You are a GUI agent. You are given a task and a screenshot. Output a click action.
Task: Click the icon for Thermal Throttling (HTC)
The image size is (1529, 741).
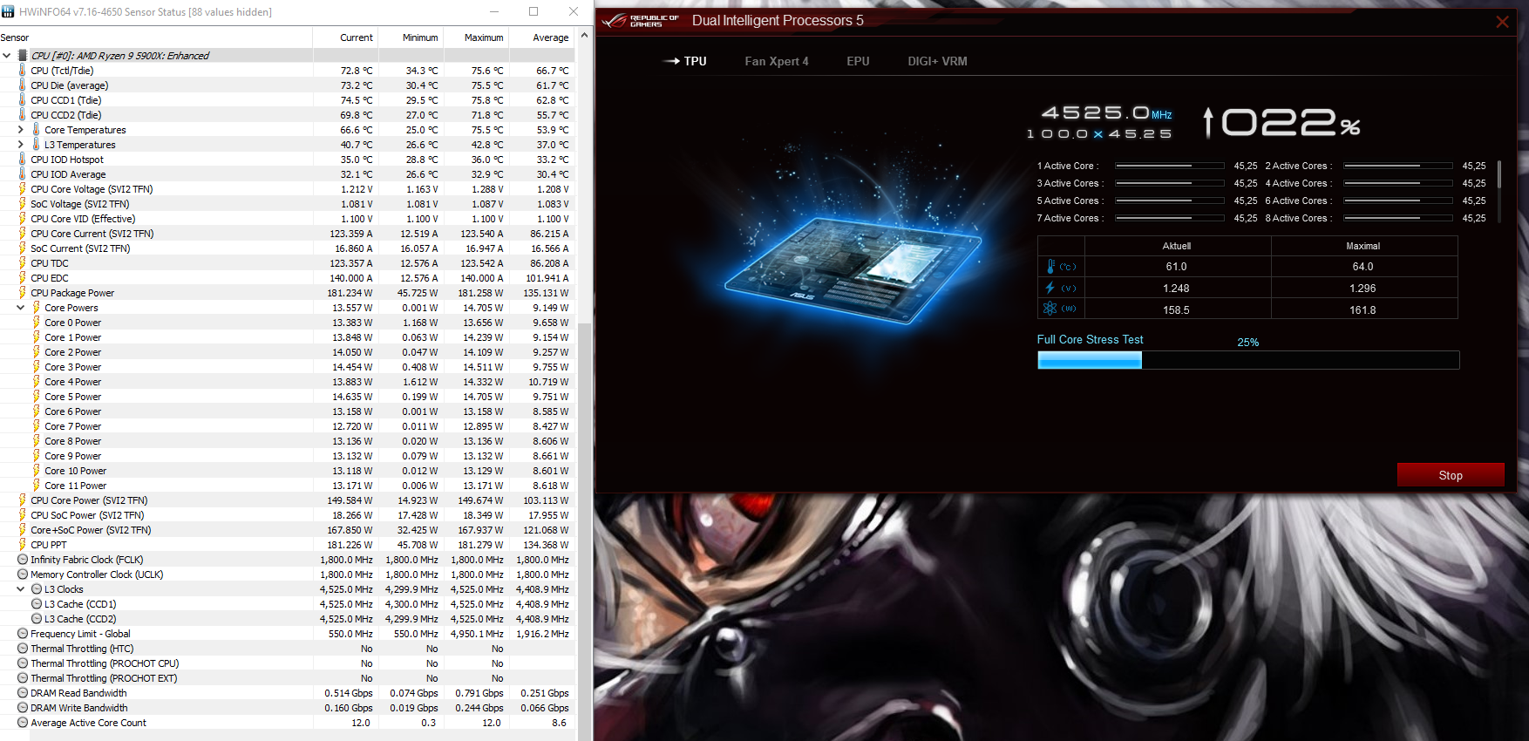coord(23,648)
